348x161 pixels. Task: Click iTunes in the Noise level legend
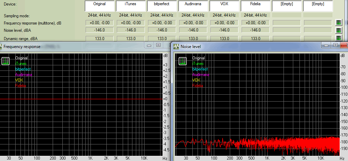coord(198,64)
